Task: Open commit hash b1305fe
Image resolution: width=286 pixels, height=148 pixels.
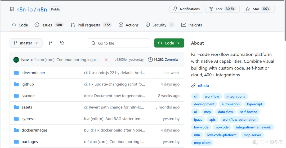Action: click(120, 60)
